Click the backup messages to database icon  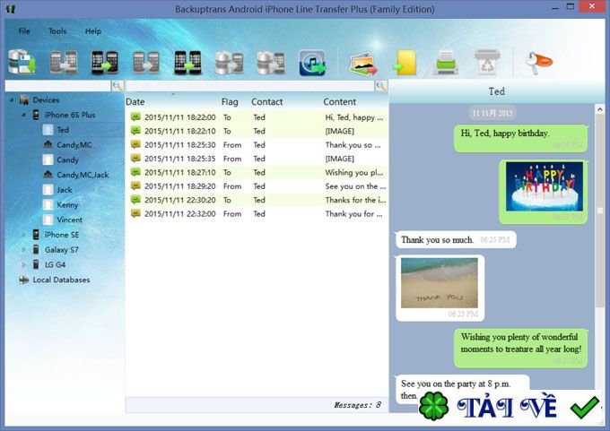tap(22, 62)
